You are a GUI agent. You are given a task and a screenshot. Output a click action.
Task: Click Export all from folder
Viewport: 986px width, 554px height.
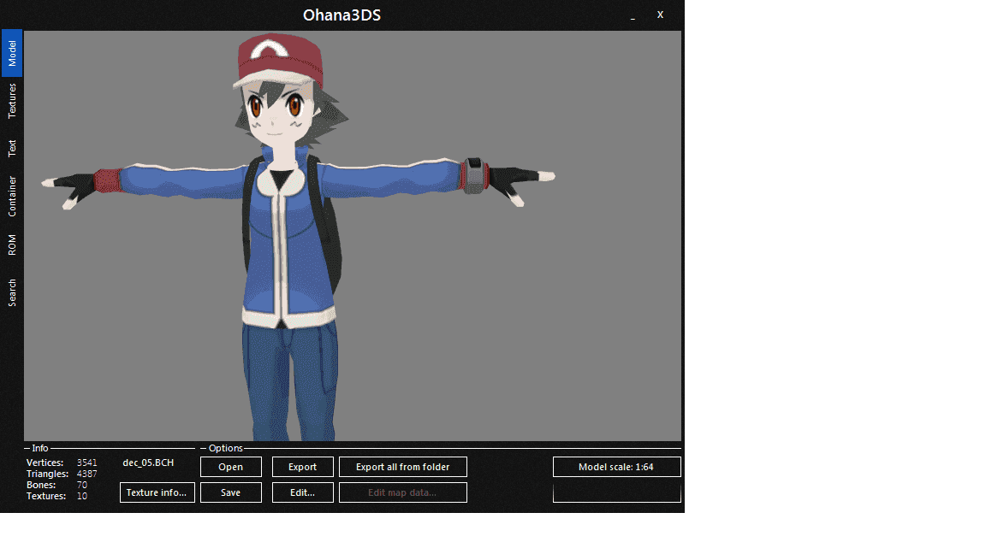[403, 467]
